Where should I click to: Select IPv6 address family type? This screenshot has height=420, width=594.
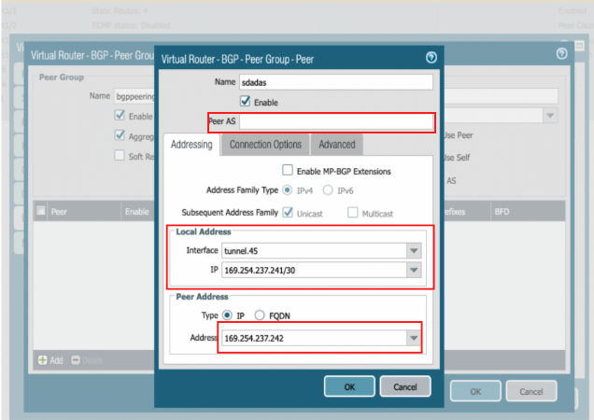click(x=328, y=191)
